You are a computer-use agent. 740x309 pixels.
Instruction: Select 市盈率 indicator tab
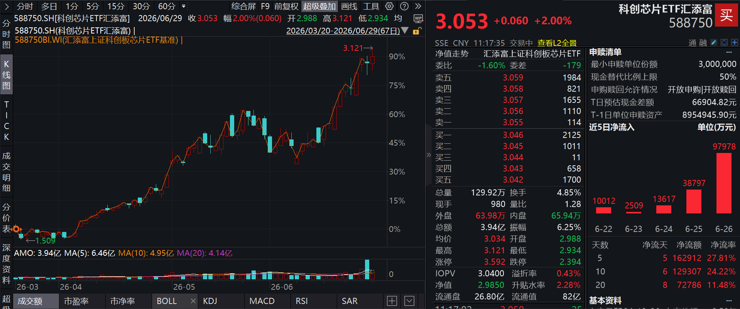pos(82,301)
